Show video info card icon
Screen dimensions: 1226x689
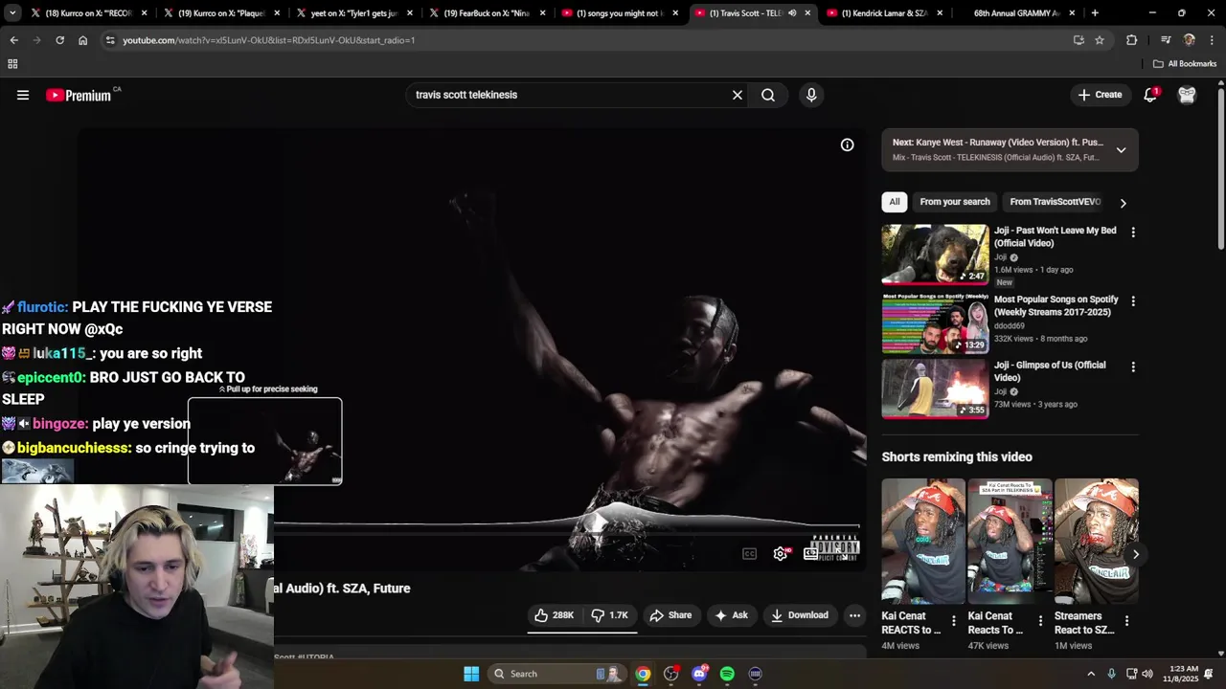(x=847, y=144)
